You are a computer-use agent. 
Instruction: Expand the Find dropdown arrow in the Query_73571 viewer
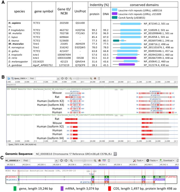pos(58,78)
